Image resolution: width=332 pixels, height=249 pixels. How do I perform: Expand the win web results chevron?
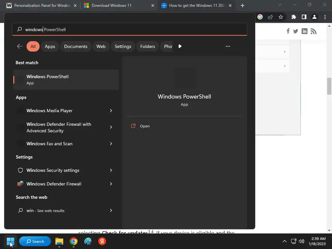coord(111,210)
